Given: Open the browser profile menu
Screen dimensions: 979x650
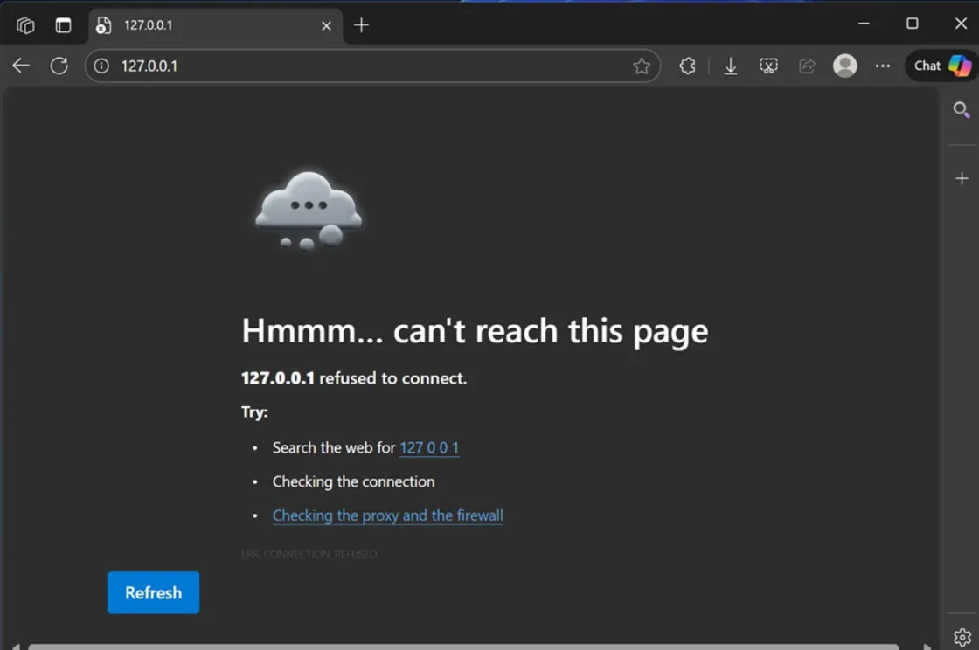Looking at the screenshot, I should (844, 66).
